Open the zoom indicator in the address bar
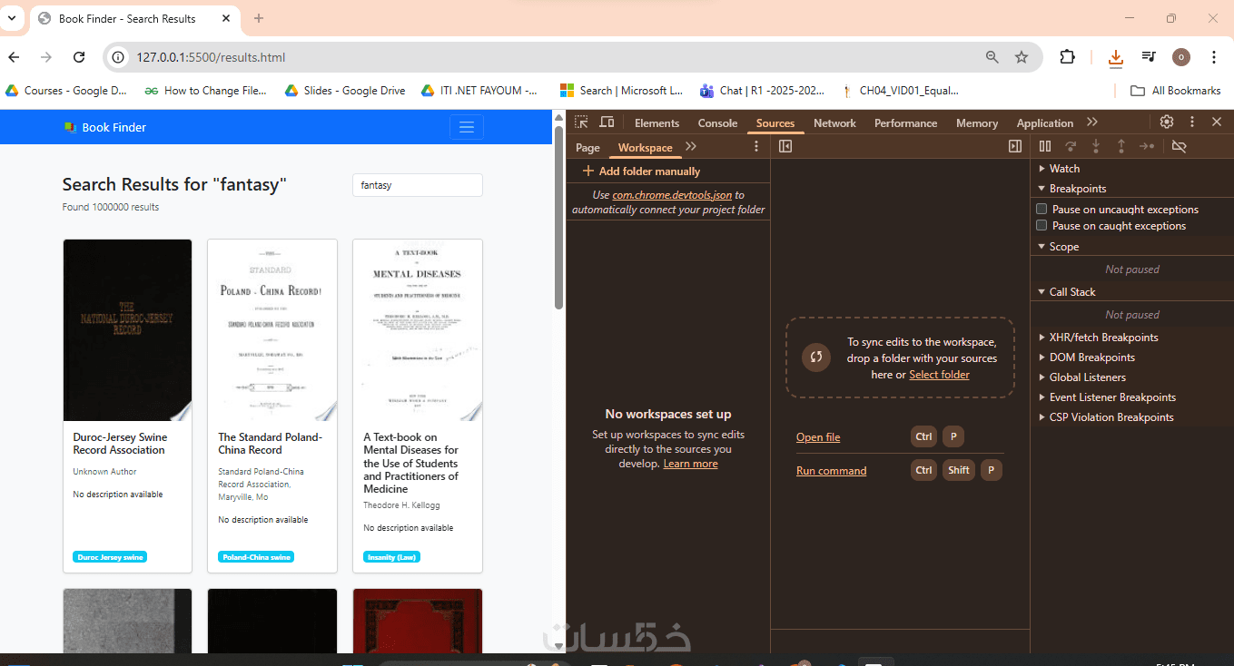 [992, 57]
